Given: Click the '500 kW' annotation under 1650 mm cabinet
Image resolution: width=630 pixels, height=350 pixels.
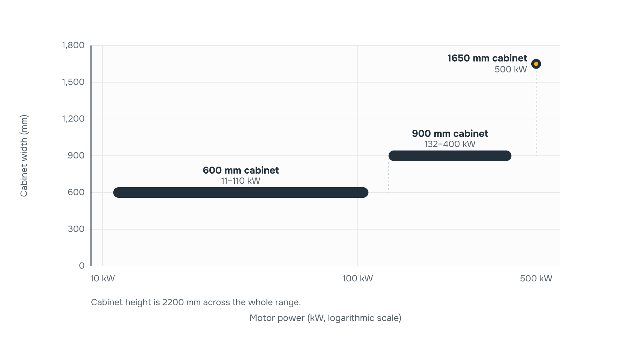Looking at the screenshot, I should tap(511, 69).
